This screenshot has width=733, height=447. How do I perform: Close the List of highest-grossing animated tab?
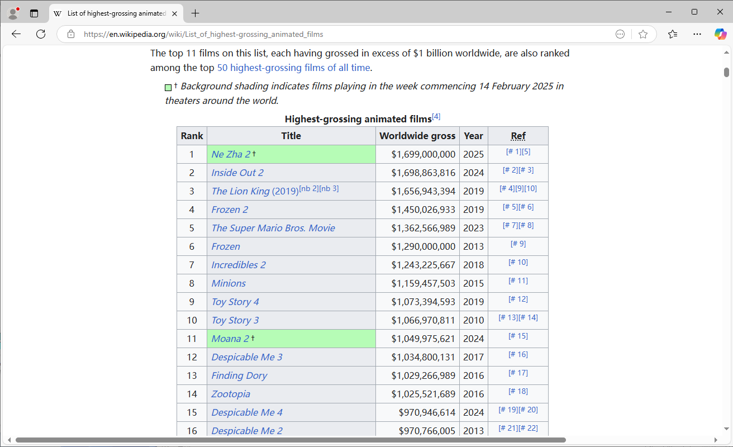[175, 13]
